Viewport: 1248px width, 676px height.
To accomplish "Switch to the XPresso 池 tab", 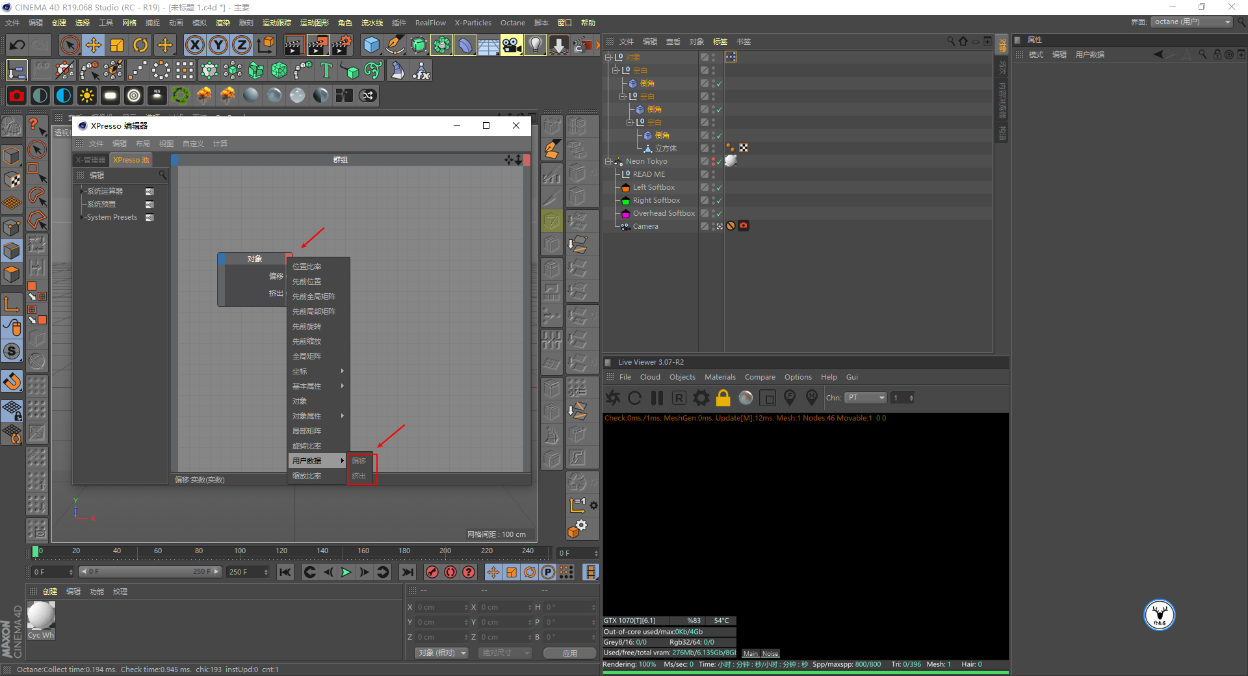I will 131,160.
